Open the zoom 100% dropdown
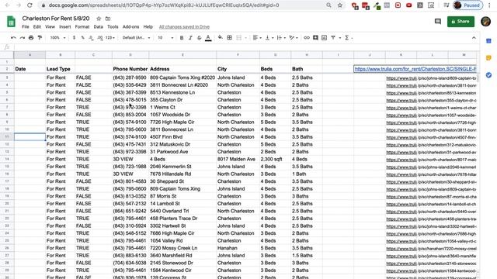 pos(57,38)
